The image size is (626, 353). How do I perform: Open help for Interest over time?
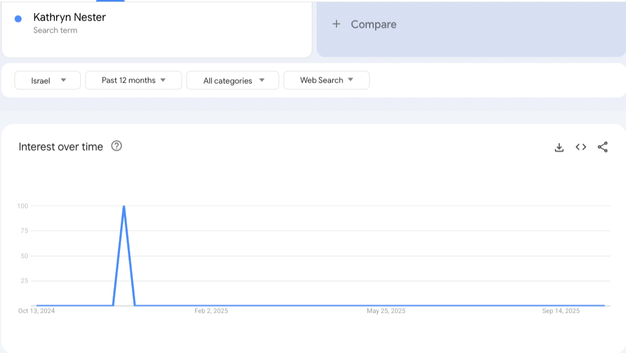point(117,146)
